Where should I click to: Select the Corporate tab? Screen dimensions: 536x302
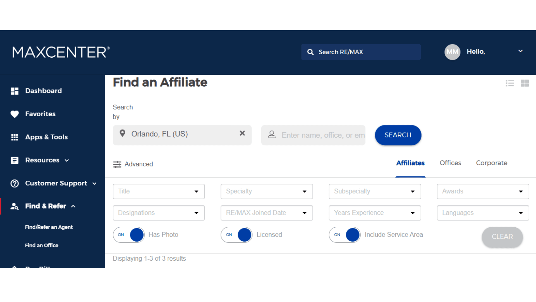(x=492, y=163)
